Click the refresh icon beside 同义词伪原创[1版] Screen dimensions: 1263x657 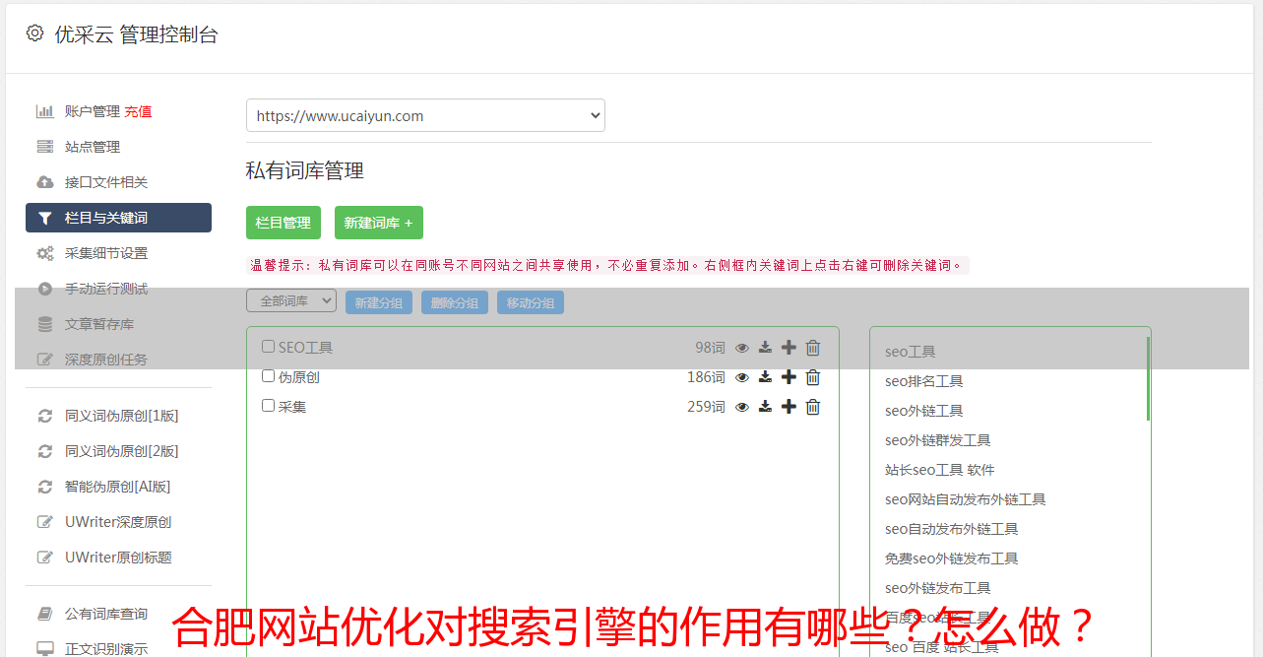coord(44,416)
